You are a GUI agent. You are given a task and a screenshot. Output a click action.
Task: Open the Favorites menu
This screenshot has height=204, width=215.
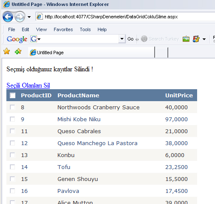tap(63, 29)
